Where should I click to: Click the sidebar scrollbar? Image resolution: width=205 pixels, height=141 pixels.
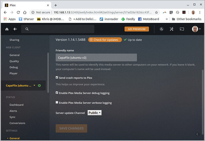48,72
